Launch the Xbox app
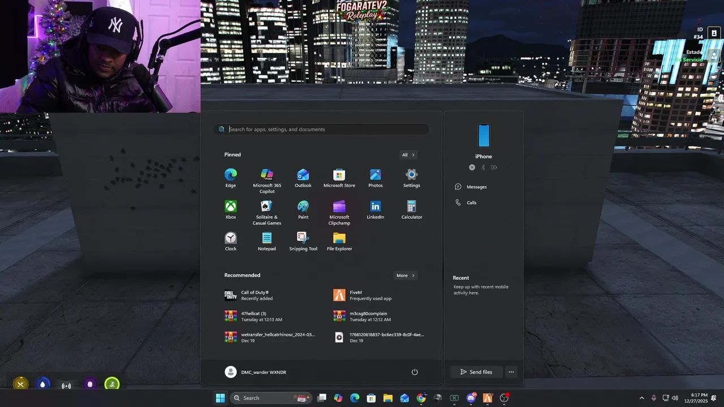This screenshot has height=407, width=724. (231, 210)
